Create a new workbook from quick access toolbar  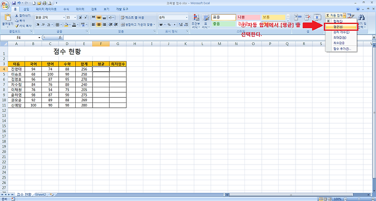pos(34,3)
